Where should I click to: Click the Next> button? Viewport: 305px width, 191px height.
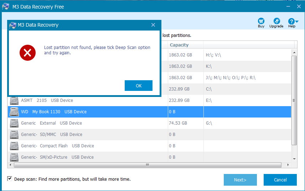tap(240, 180)
